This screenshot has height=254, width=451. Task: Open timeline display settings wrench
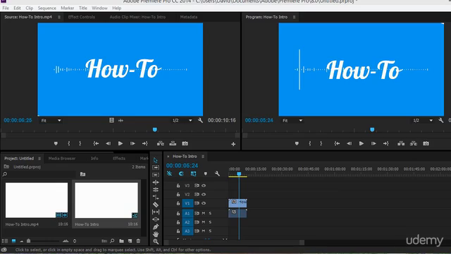click(x=217, y=174)
